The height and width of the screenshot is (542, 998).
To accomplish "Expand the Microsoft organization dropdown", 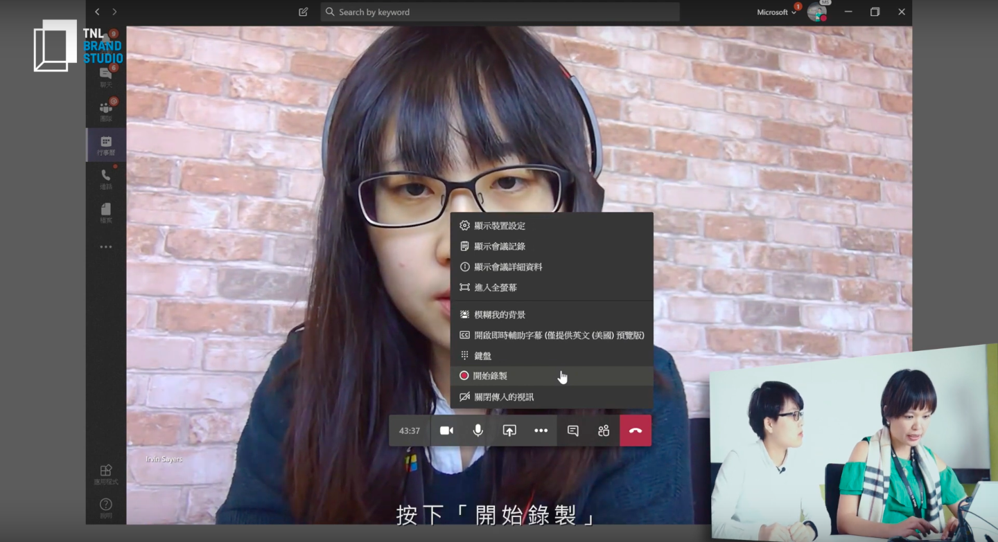I will coord(776,12).
